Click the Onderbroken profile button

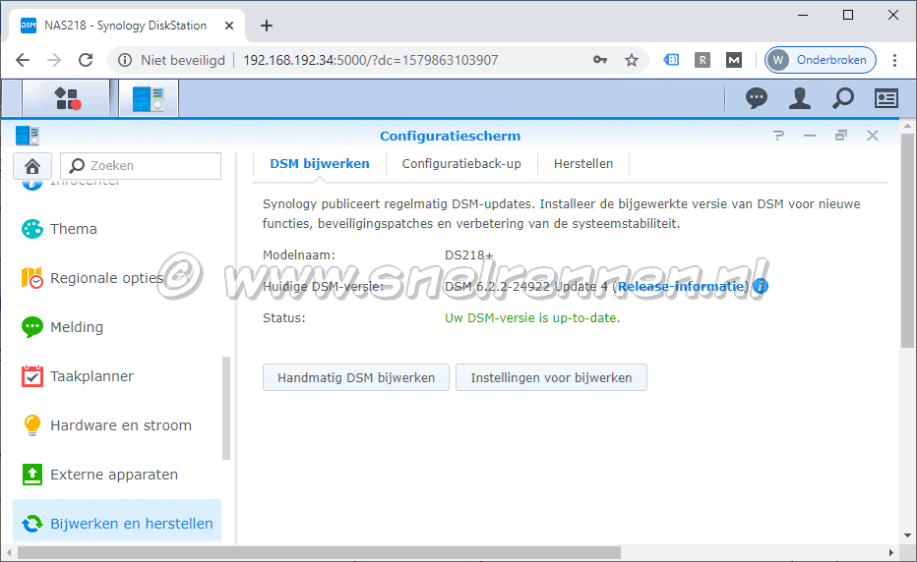click(820, 60)
